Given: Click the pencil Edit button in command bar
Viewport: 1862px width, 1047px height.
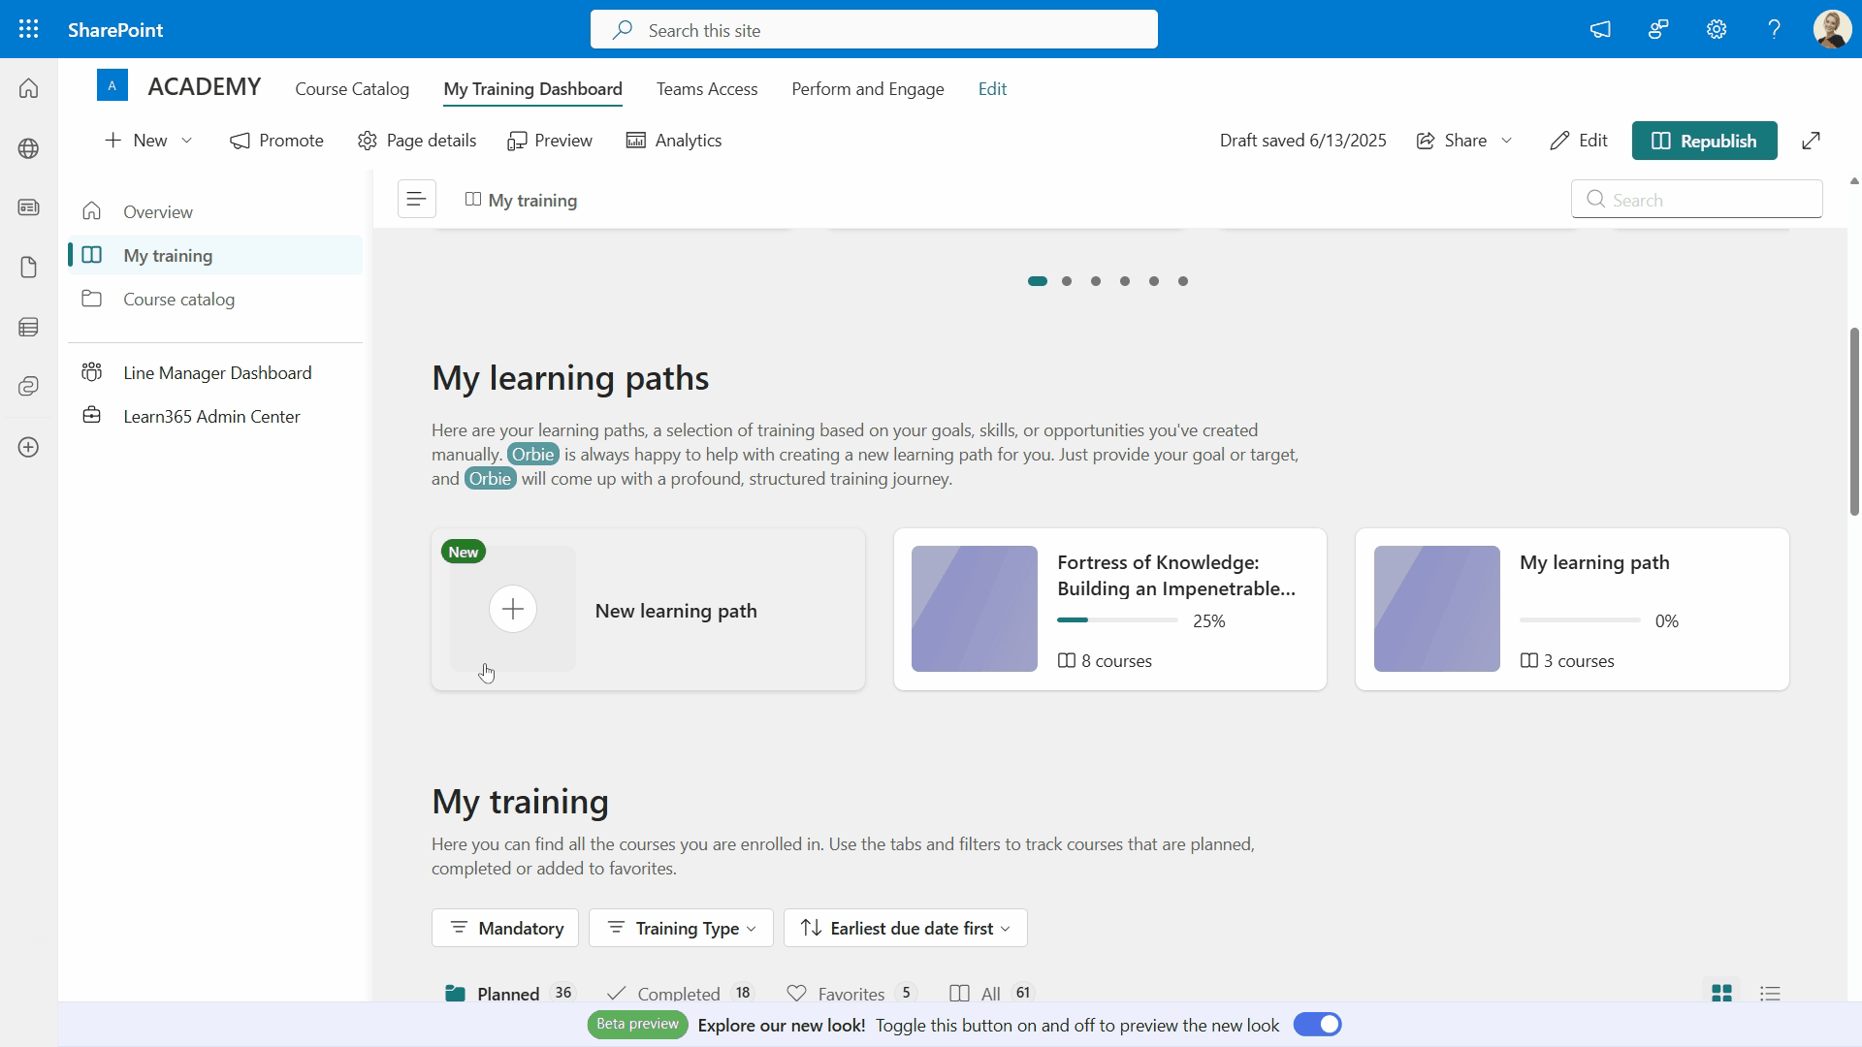Looking at the screenshot, I should [1579, 141].
